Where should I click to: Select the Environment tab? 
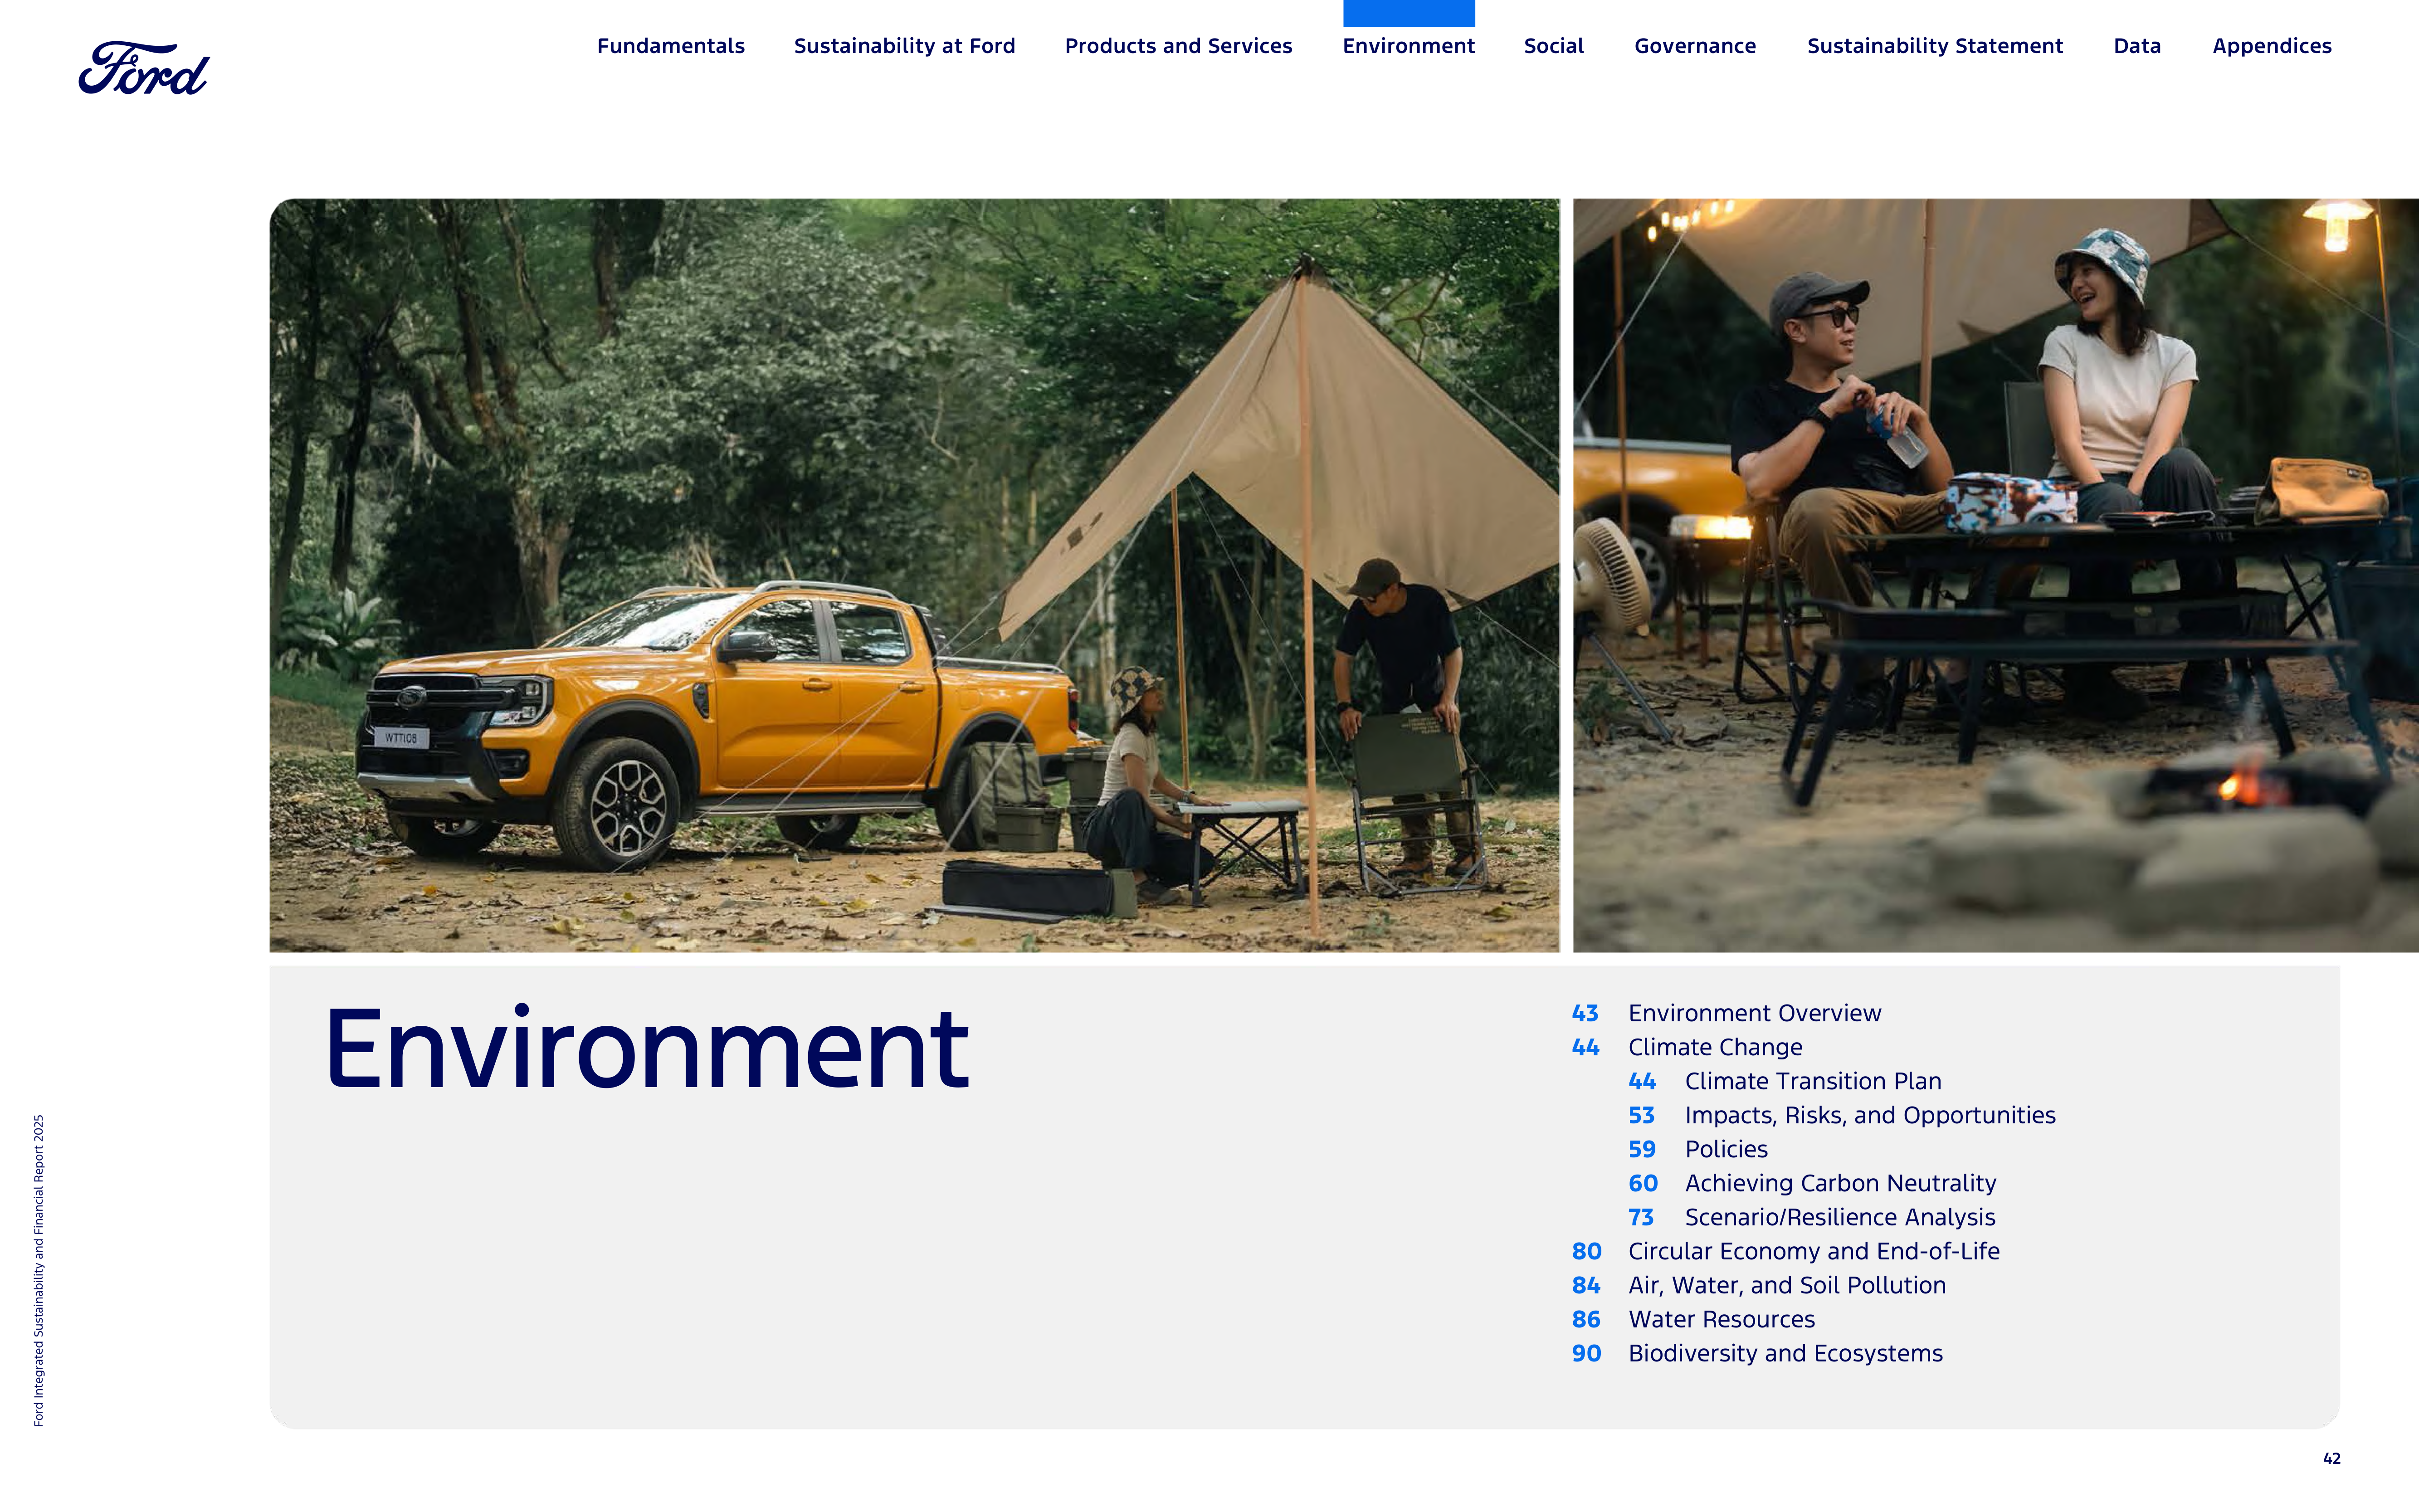click(x=1408, y=46)
